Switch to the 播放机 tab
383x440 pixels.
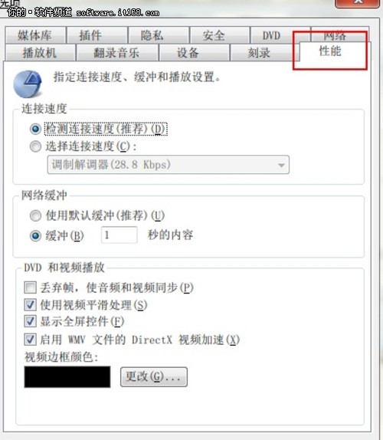coord(40,52)
